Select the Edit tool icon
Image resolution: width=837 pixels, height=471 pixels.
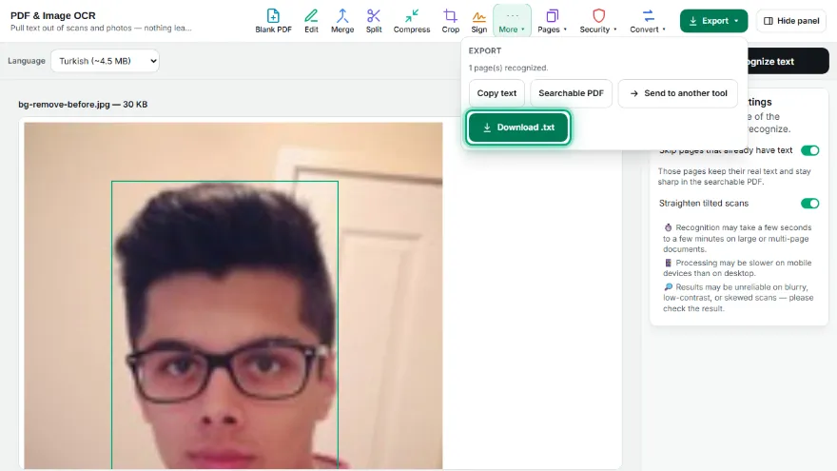coord(311,15)
